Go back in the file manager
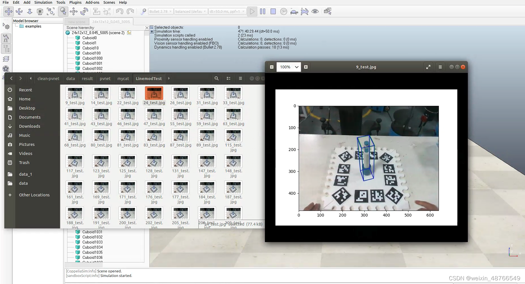 11,78
